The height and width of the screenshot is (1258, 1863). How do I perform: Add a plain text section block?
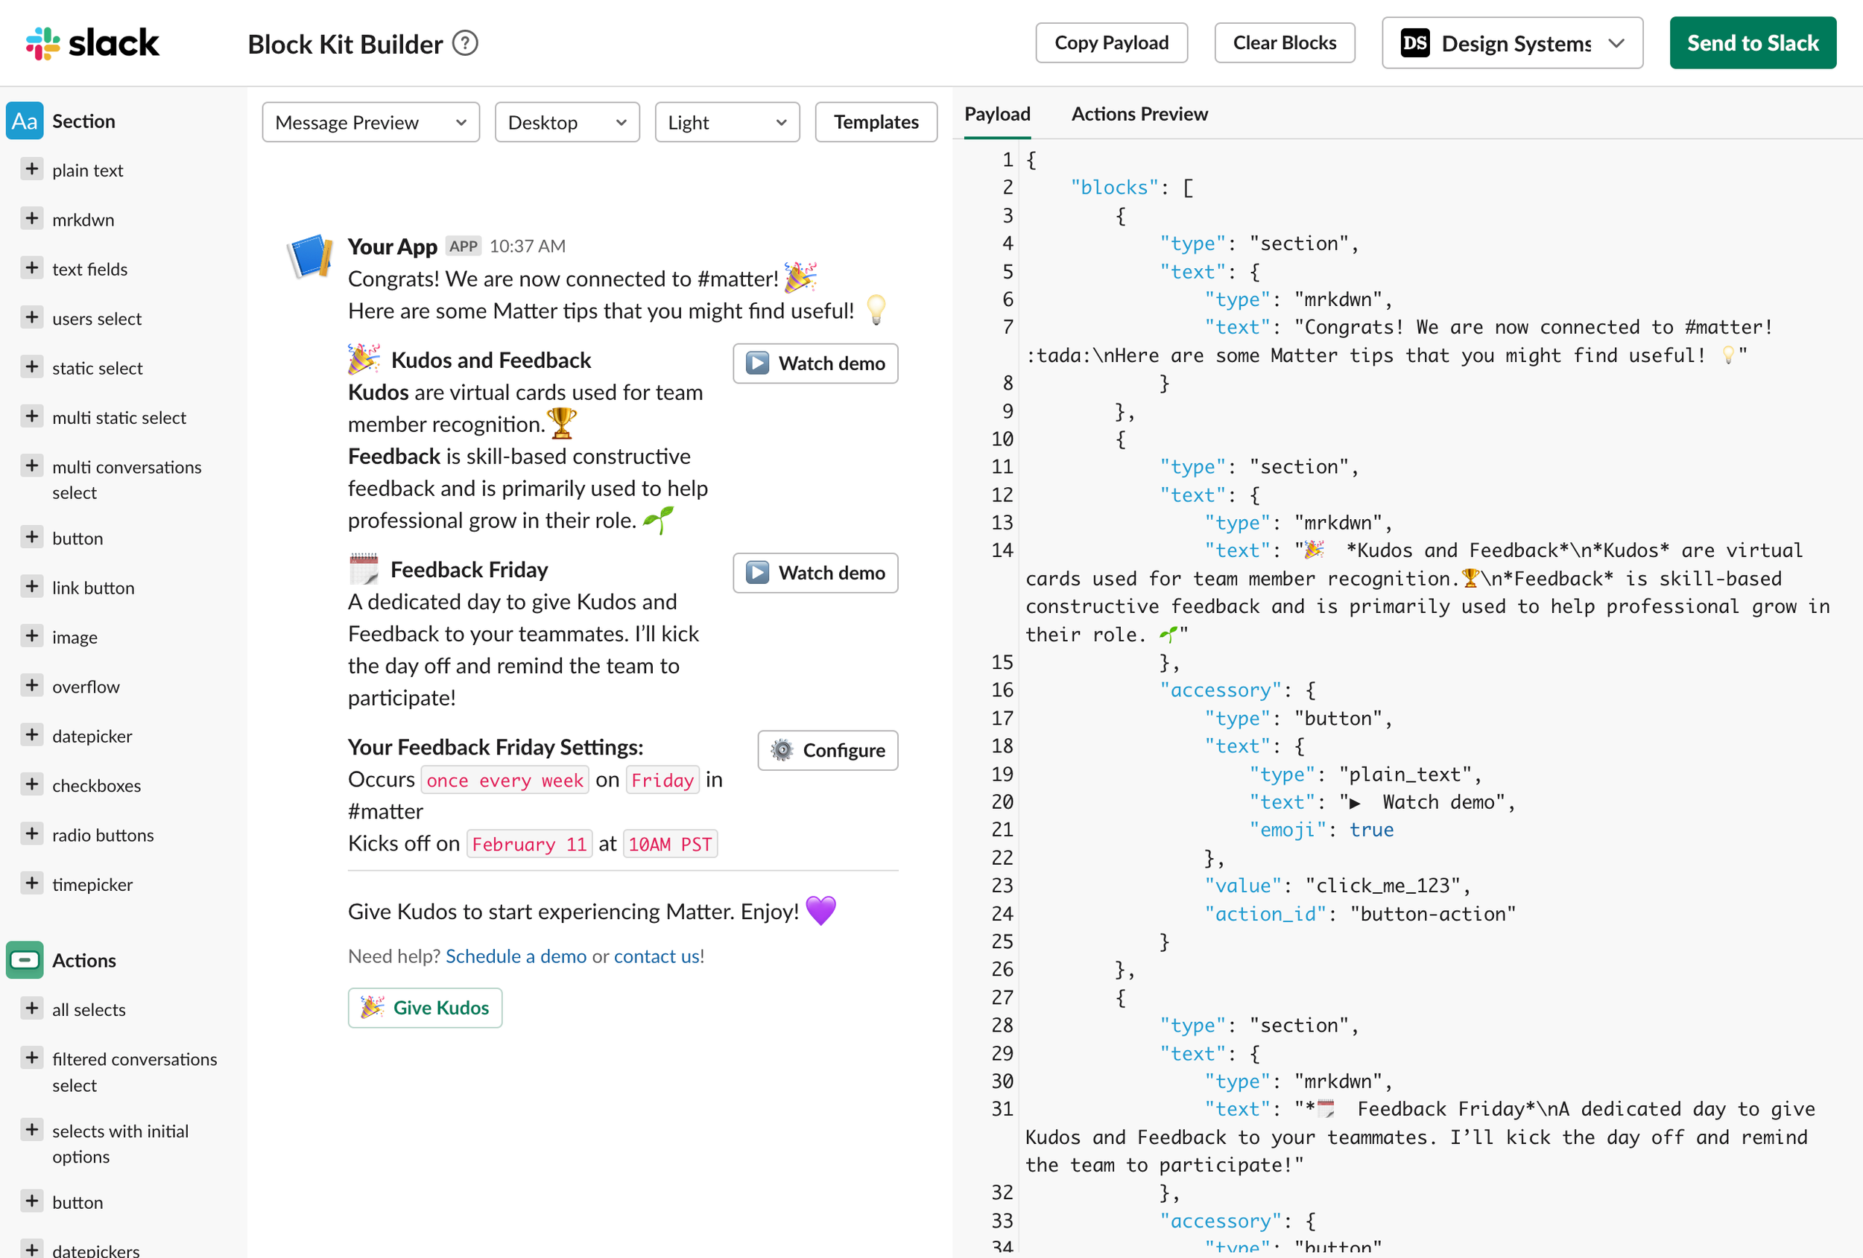(32, 169)
